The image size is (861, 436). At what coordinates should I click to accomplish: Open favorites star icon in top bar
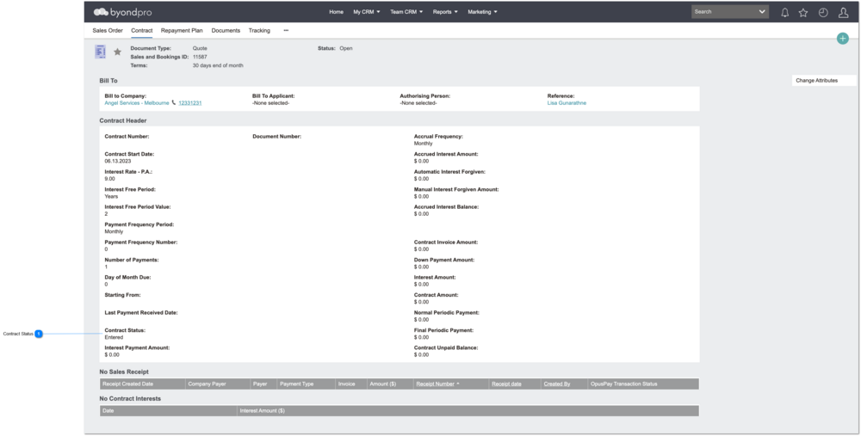(x=803, y=12)
